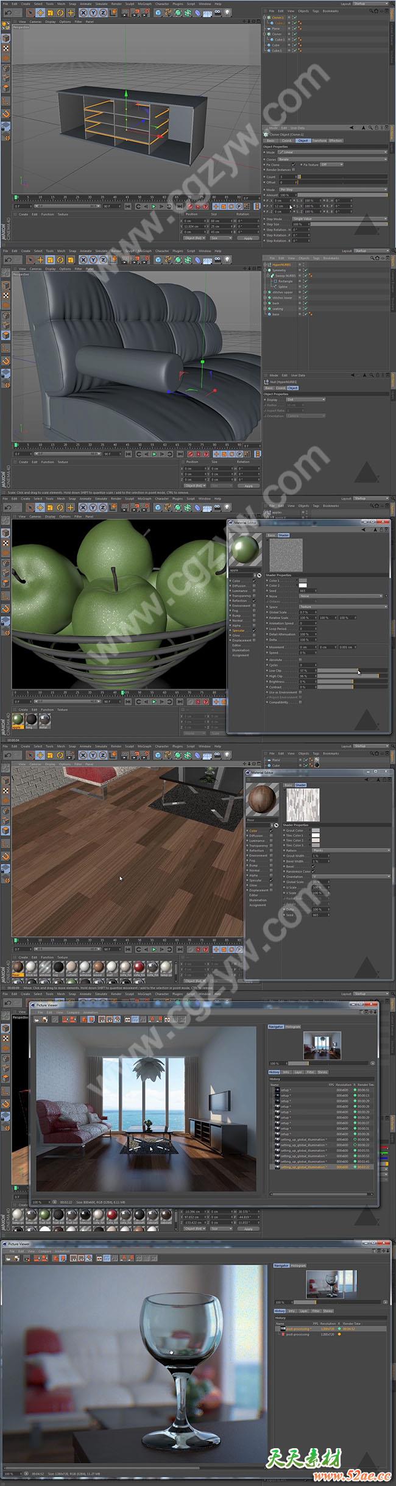396x1486 pixels.
Task: Adjust Low Clip slider in apple shader
Action: pyautogui.click(x=352, y=670)
